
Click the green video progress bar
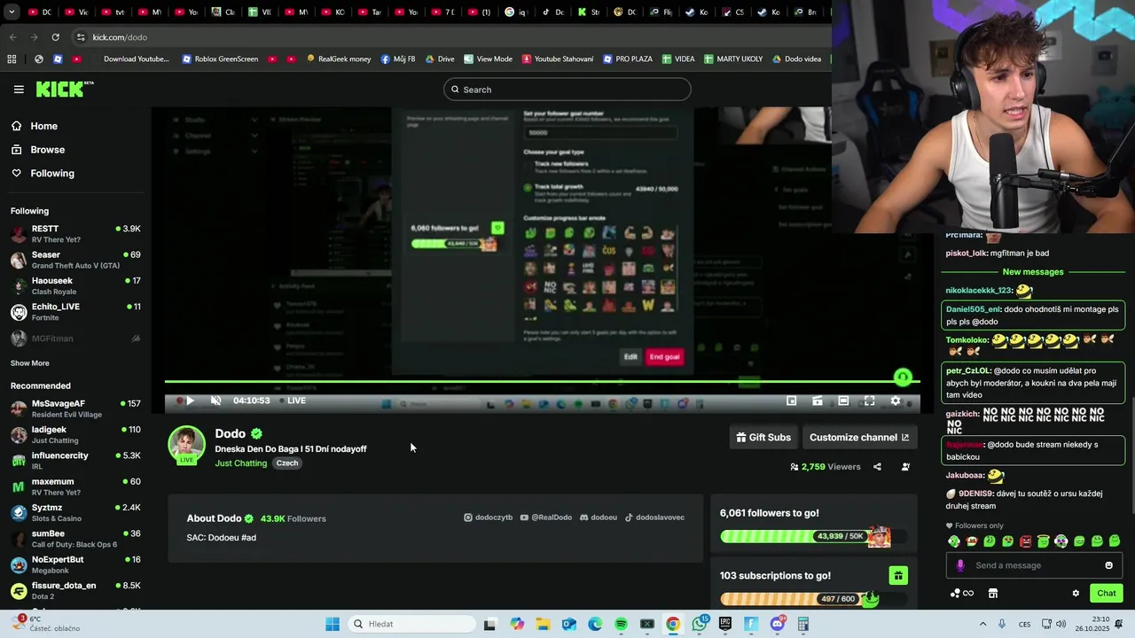(x=542, y=382)
